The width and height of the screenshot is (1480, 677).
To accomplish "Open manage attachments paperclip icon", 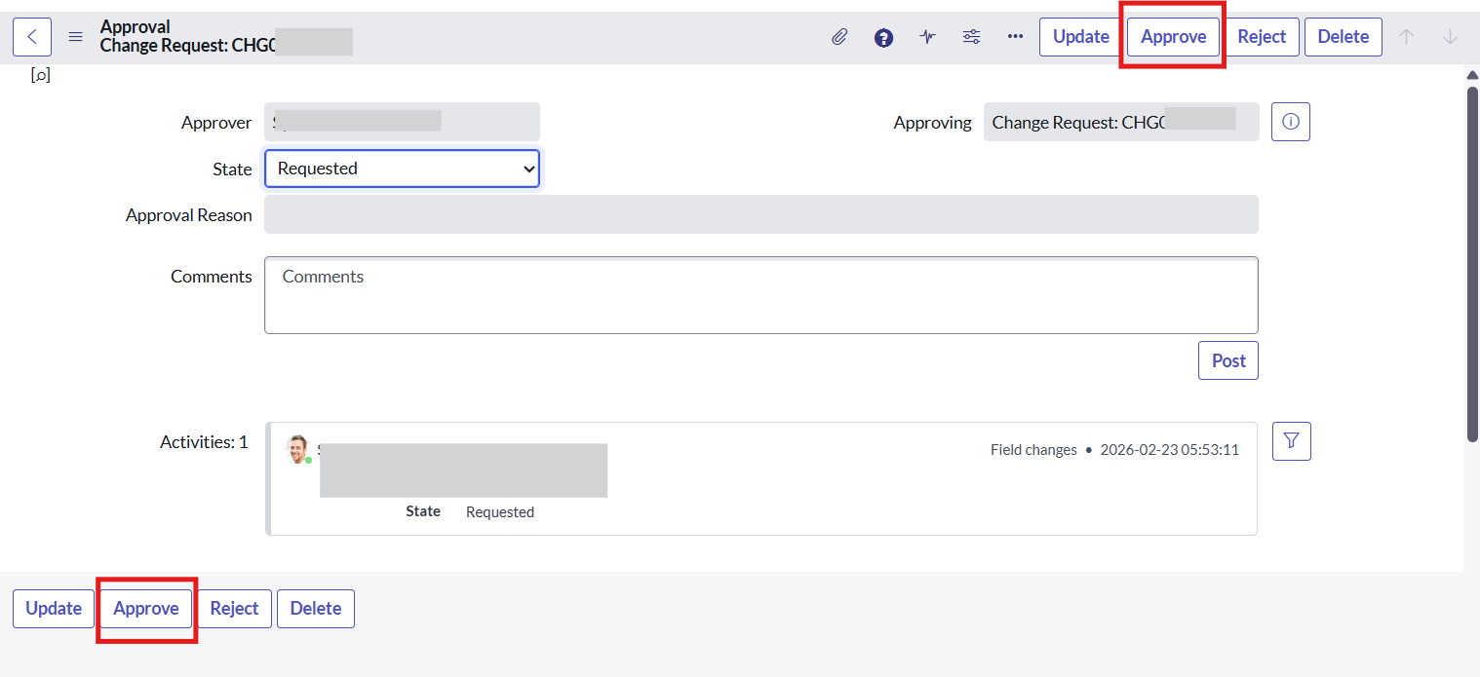I will (x=839, y=37).
